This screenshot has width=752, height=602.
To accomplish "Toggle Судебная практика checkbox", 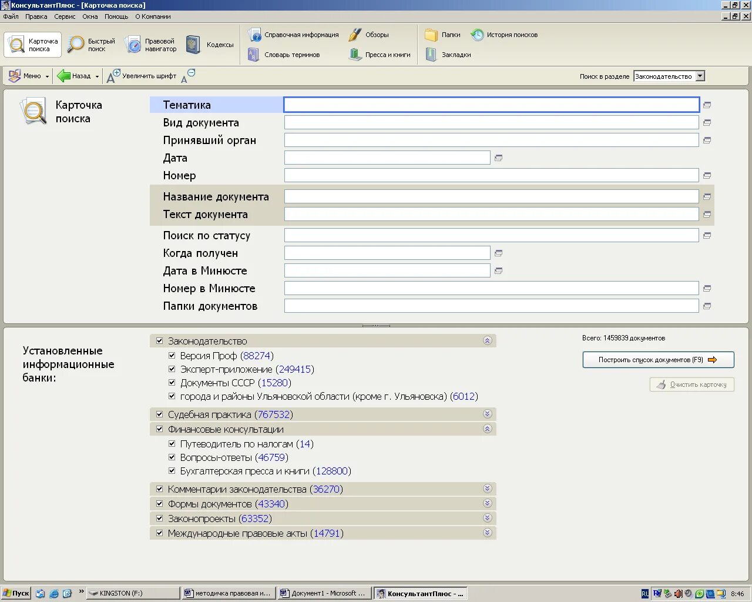I will (x=159, y=414).
